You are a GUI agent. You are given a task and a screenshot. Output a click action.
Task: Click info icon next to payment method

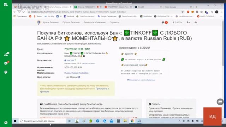(84, 56)
